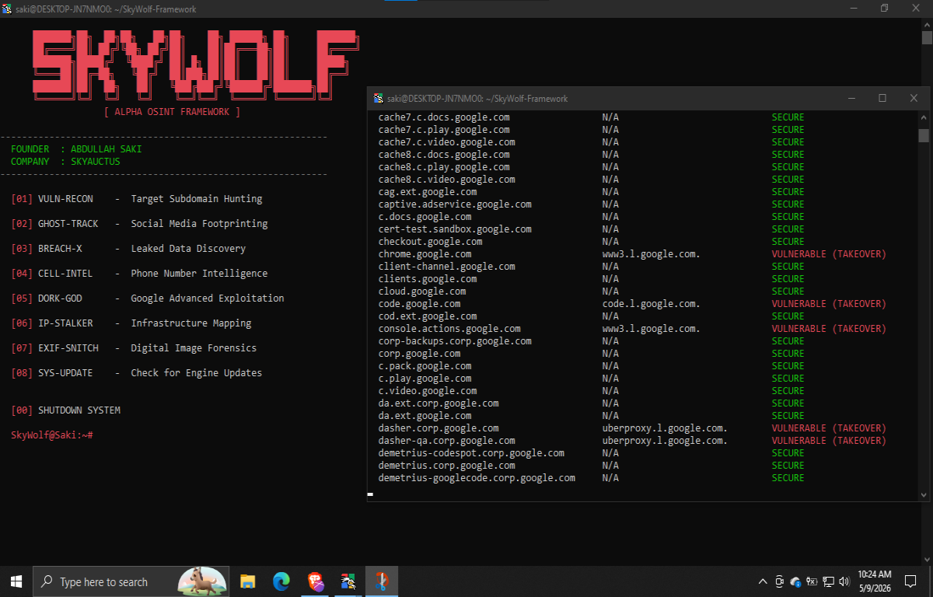Show the clock and date 10:24 AM

click(x=875, y=581)
